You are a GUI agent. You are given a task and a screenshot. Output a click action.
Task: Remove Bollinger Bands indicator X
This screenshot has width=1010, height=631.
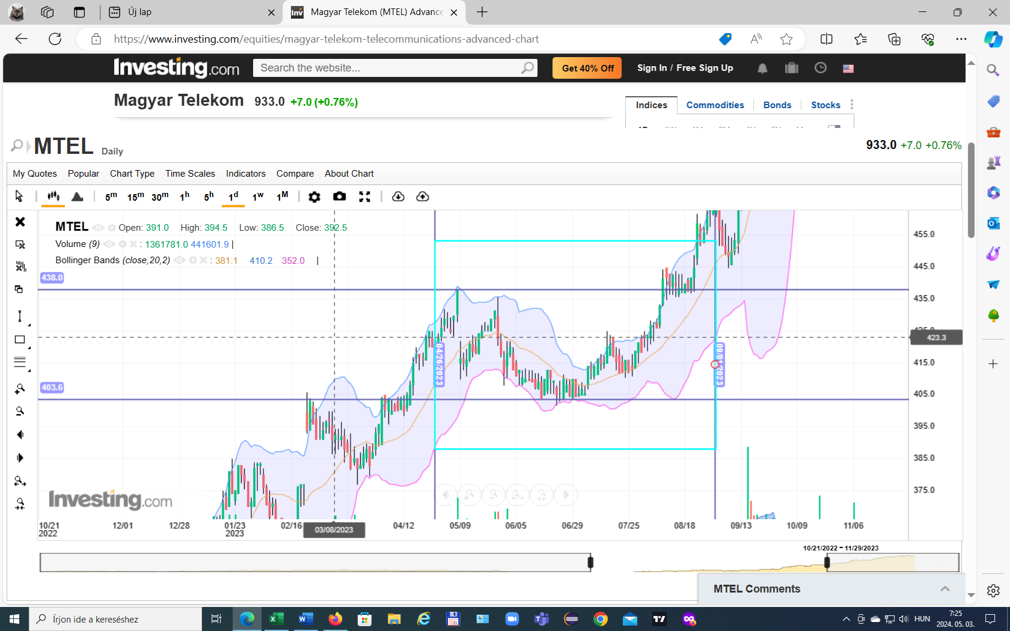click(204, 260)
